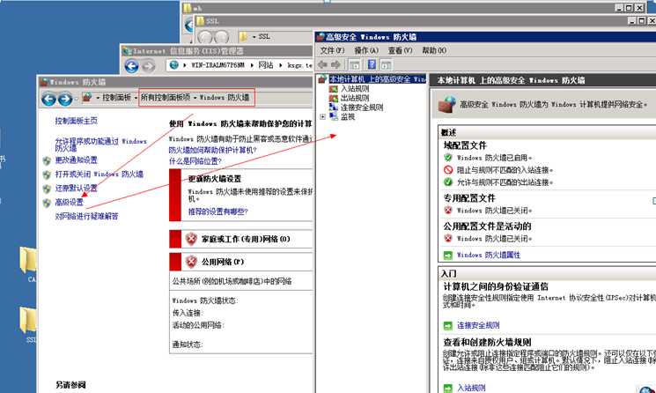Open 更改通知设置 link
Image resolution: width=656 pixels, height=393 pixels.
[76, 160]
